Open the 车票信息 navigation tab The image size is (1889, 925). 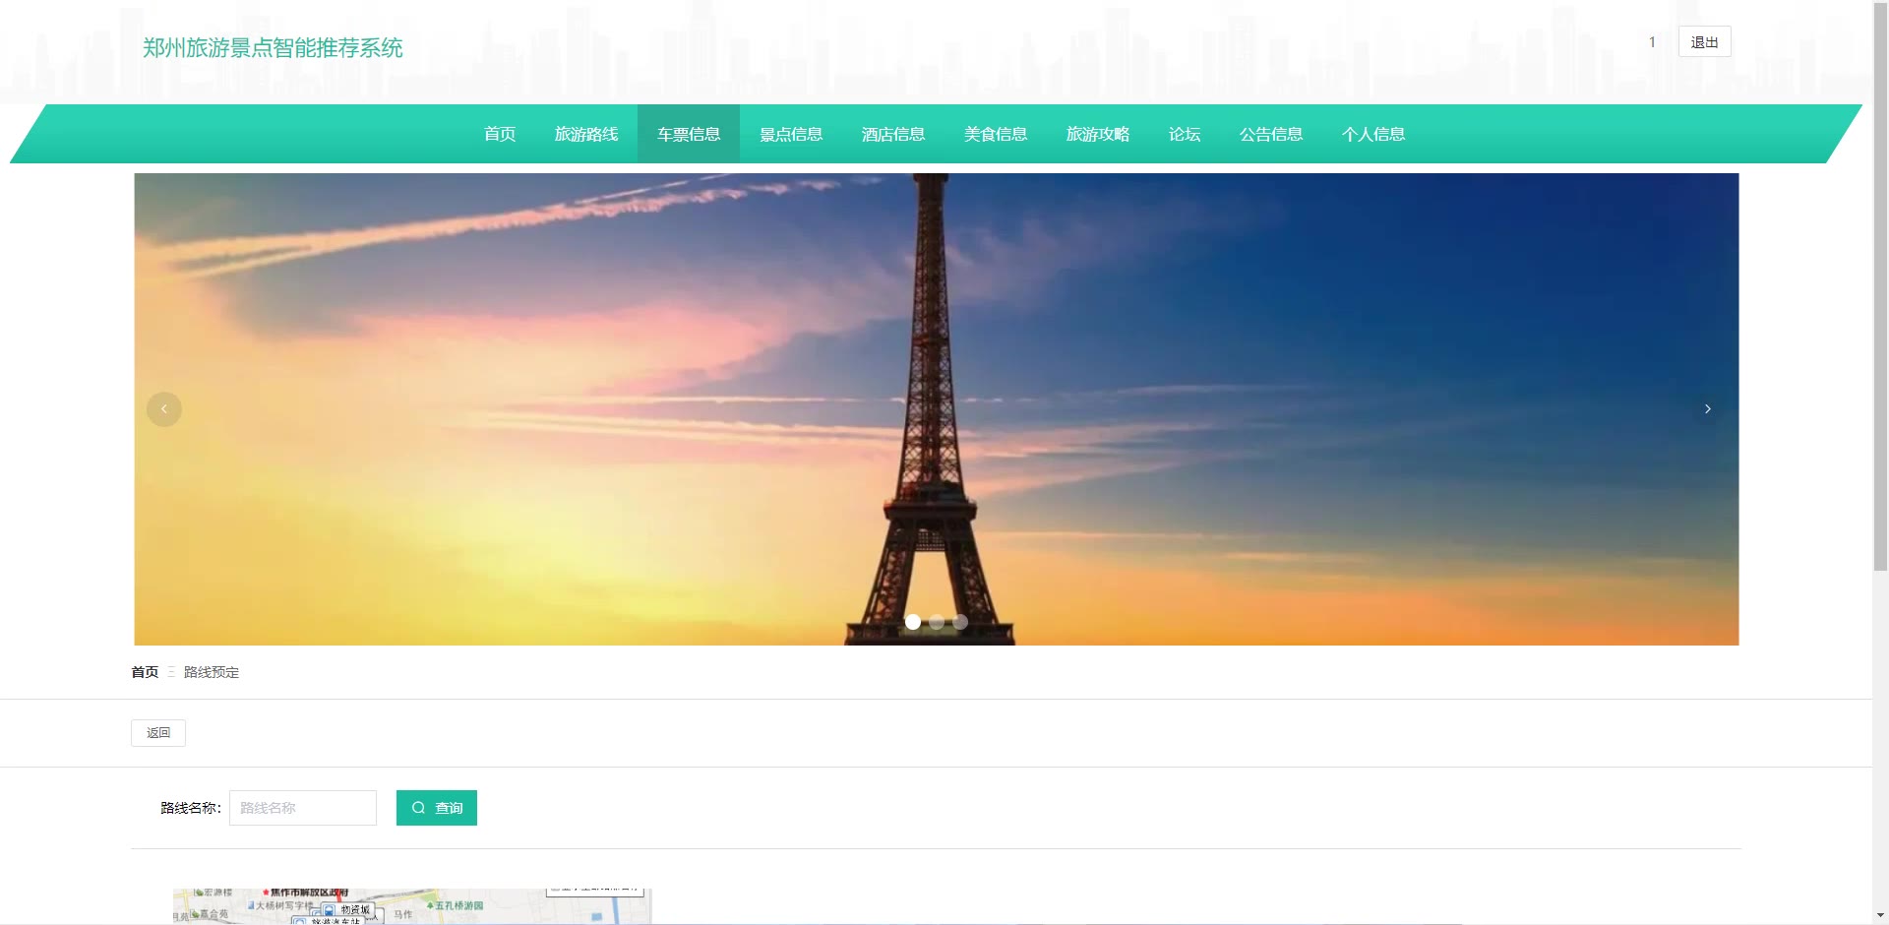point(689,134)
